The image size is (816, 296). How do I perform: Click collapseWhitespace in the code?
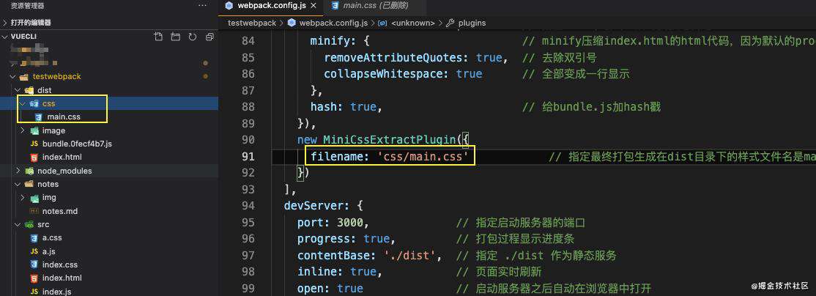(x=385, y=74)
